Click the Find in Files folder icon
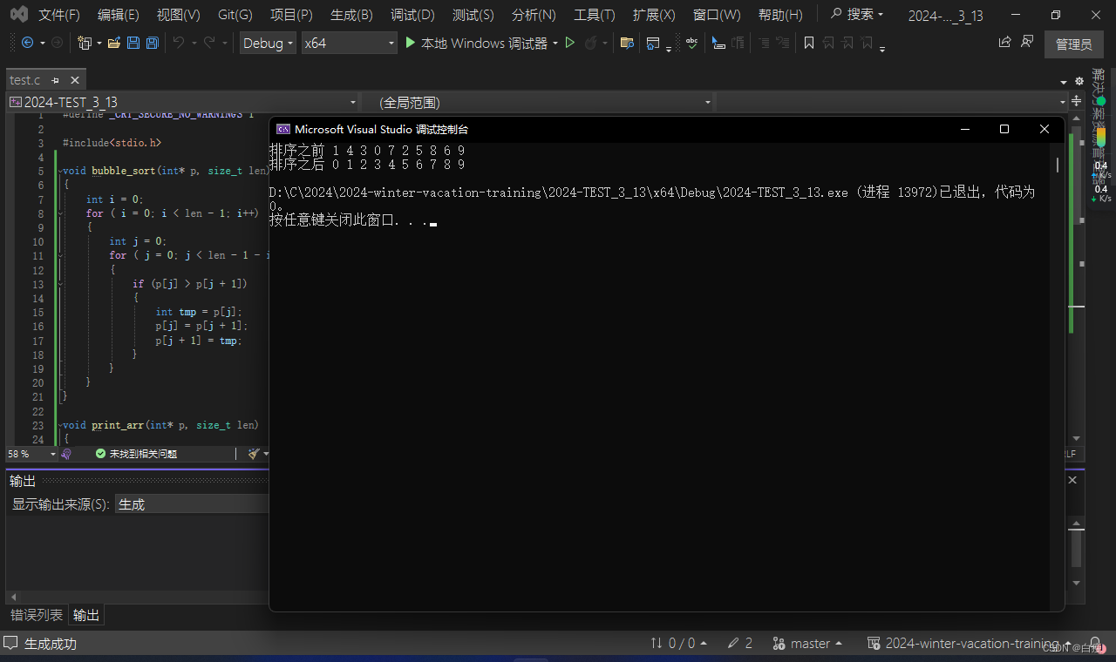The height and width of the screenshot is (662, 1116). (x=626, y=43)
